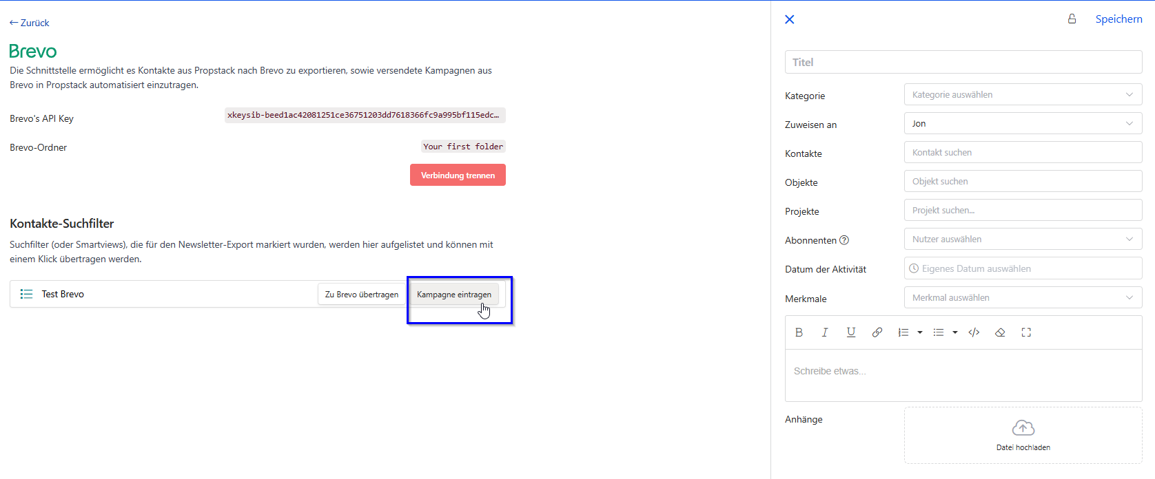Viewport: 1155px width, 479px height.
Task: Click the Titel input field
Action: (963, 62)
